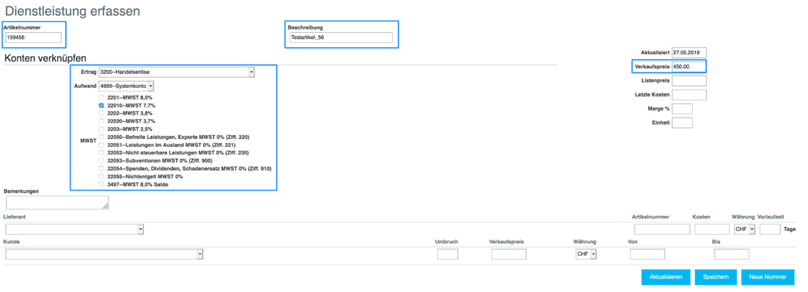Click the Konten verknüpfen heading
The width and height of the screenshot is (808, 292).
click(45, 58)
